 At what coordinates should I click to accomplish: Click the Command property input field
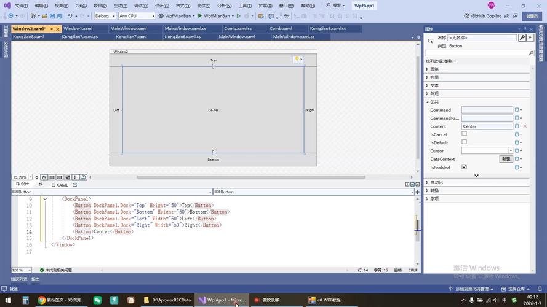tap(487, 110)
